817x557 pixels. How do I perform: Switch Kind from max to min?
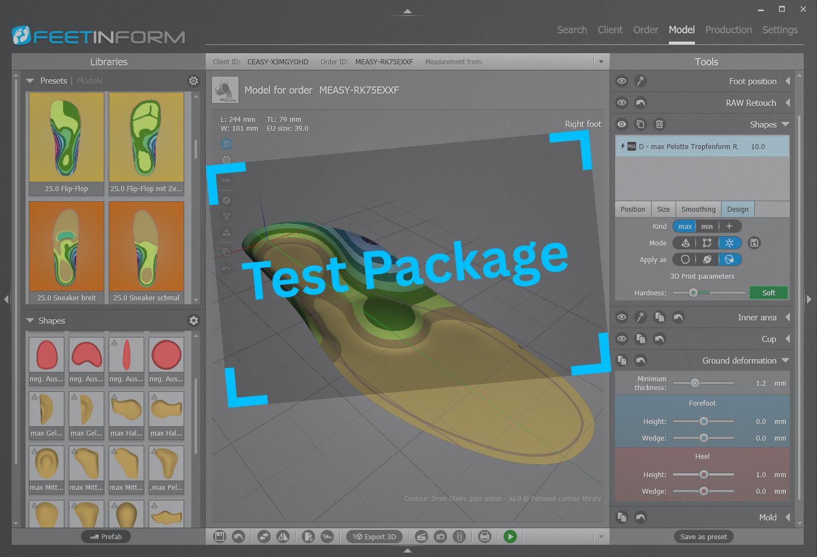[x=707, y=226]
